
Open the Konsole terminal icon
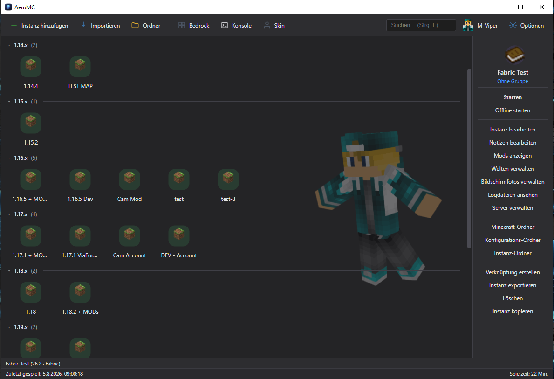coord(225,26)
